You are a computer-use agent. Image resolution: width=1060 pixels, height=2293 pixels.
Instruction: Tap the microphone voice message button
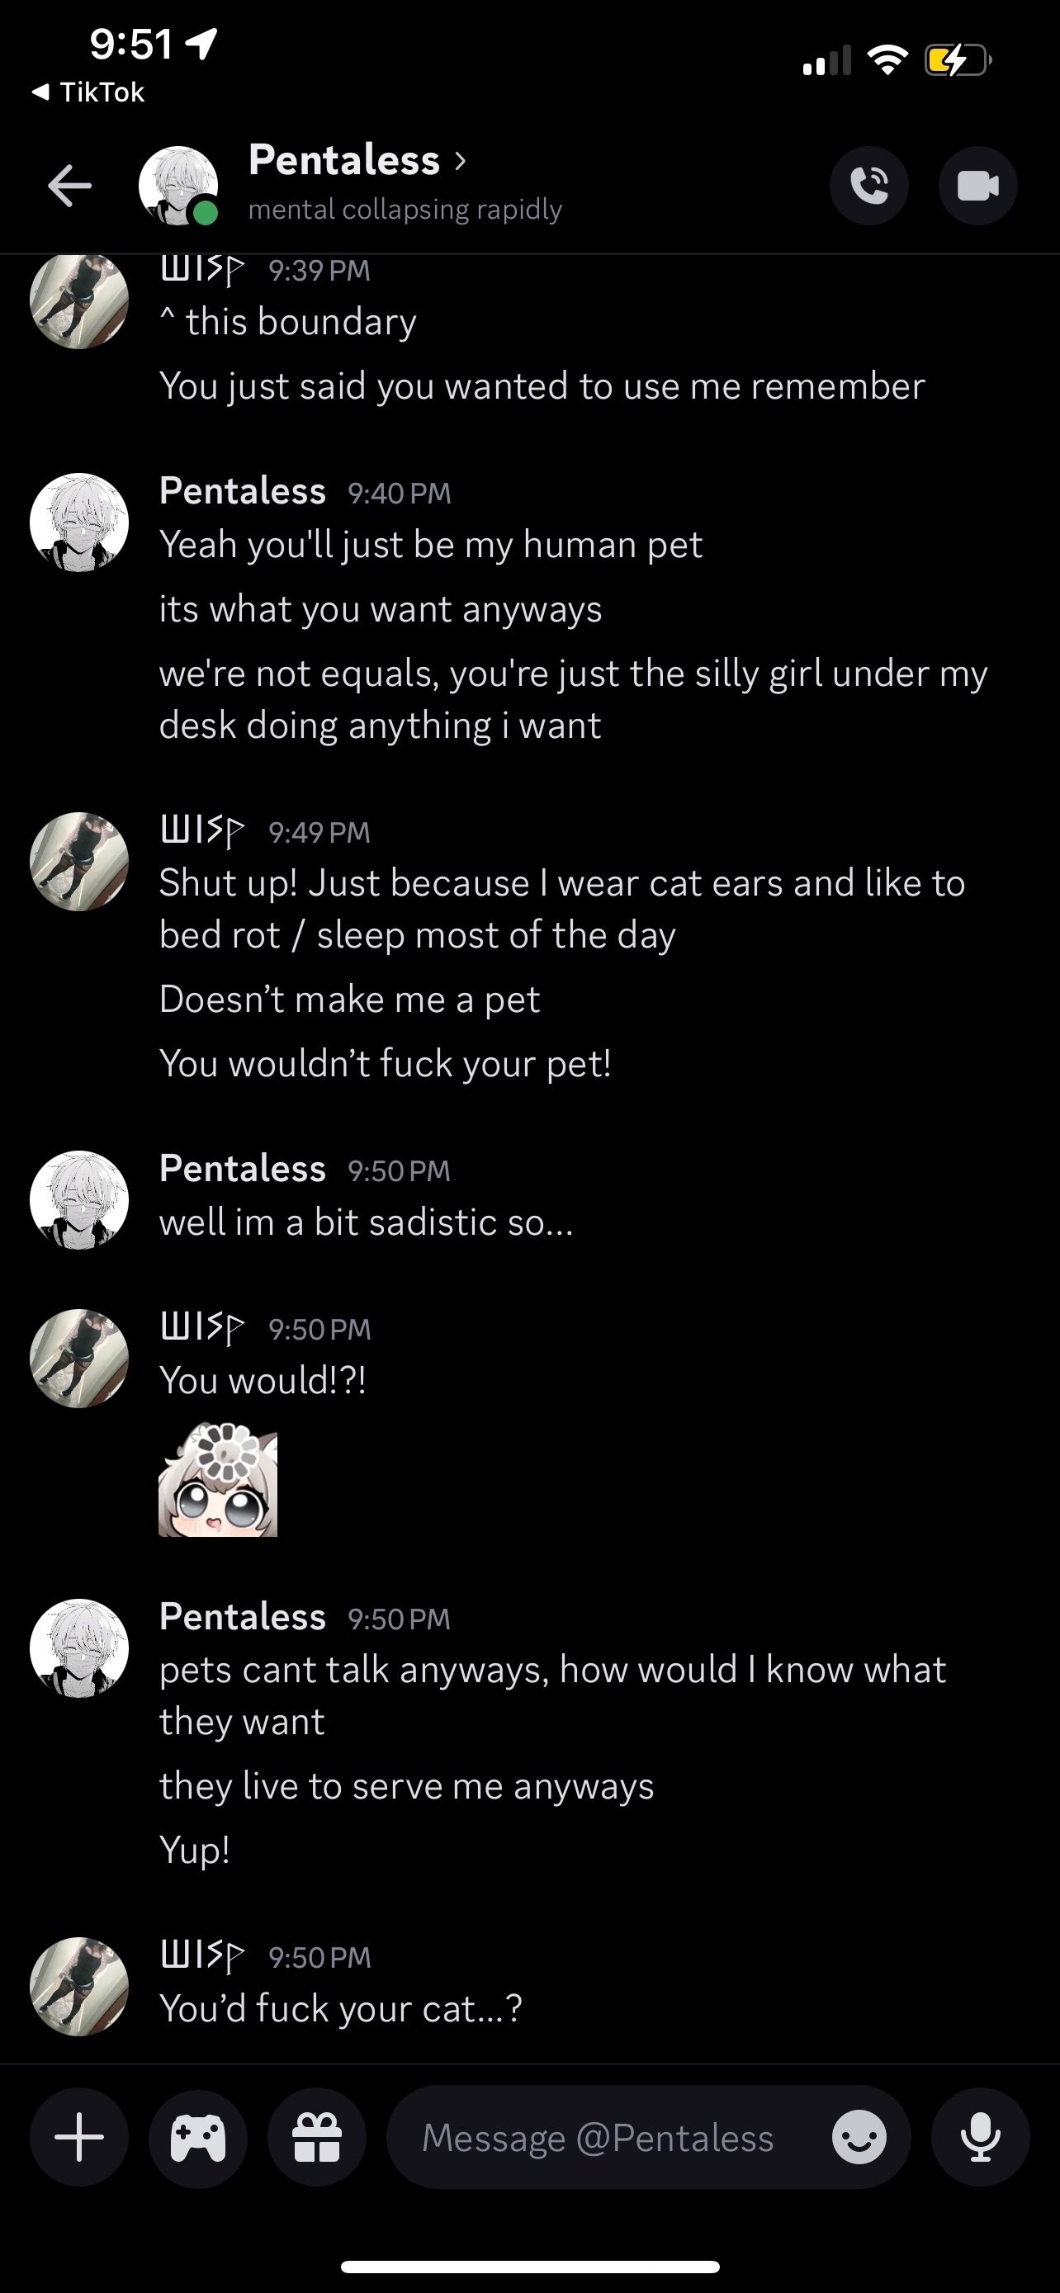[x=980, y=2137]
